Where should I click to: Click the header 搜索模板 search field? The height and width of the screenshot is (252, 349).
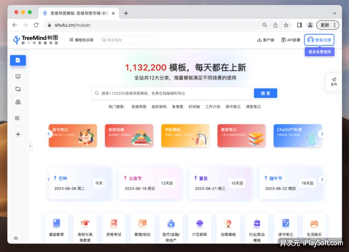point(127,40)
